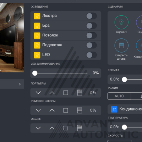The height and width of the screenshot is (142, 142).
Task: Open the room interior photo
Action: 12,38
